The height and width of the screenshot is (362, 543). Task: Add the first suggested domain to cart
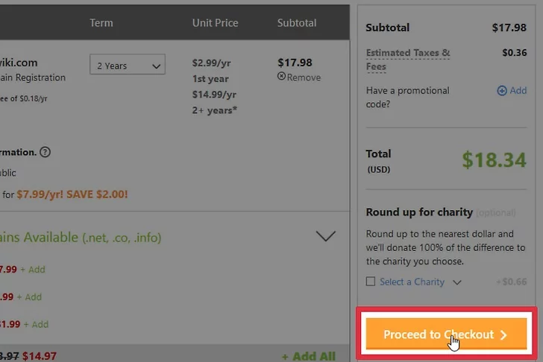tap(34, 269)
